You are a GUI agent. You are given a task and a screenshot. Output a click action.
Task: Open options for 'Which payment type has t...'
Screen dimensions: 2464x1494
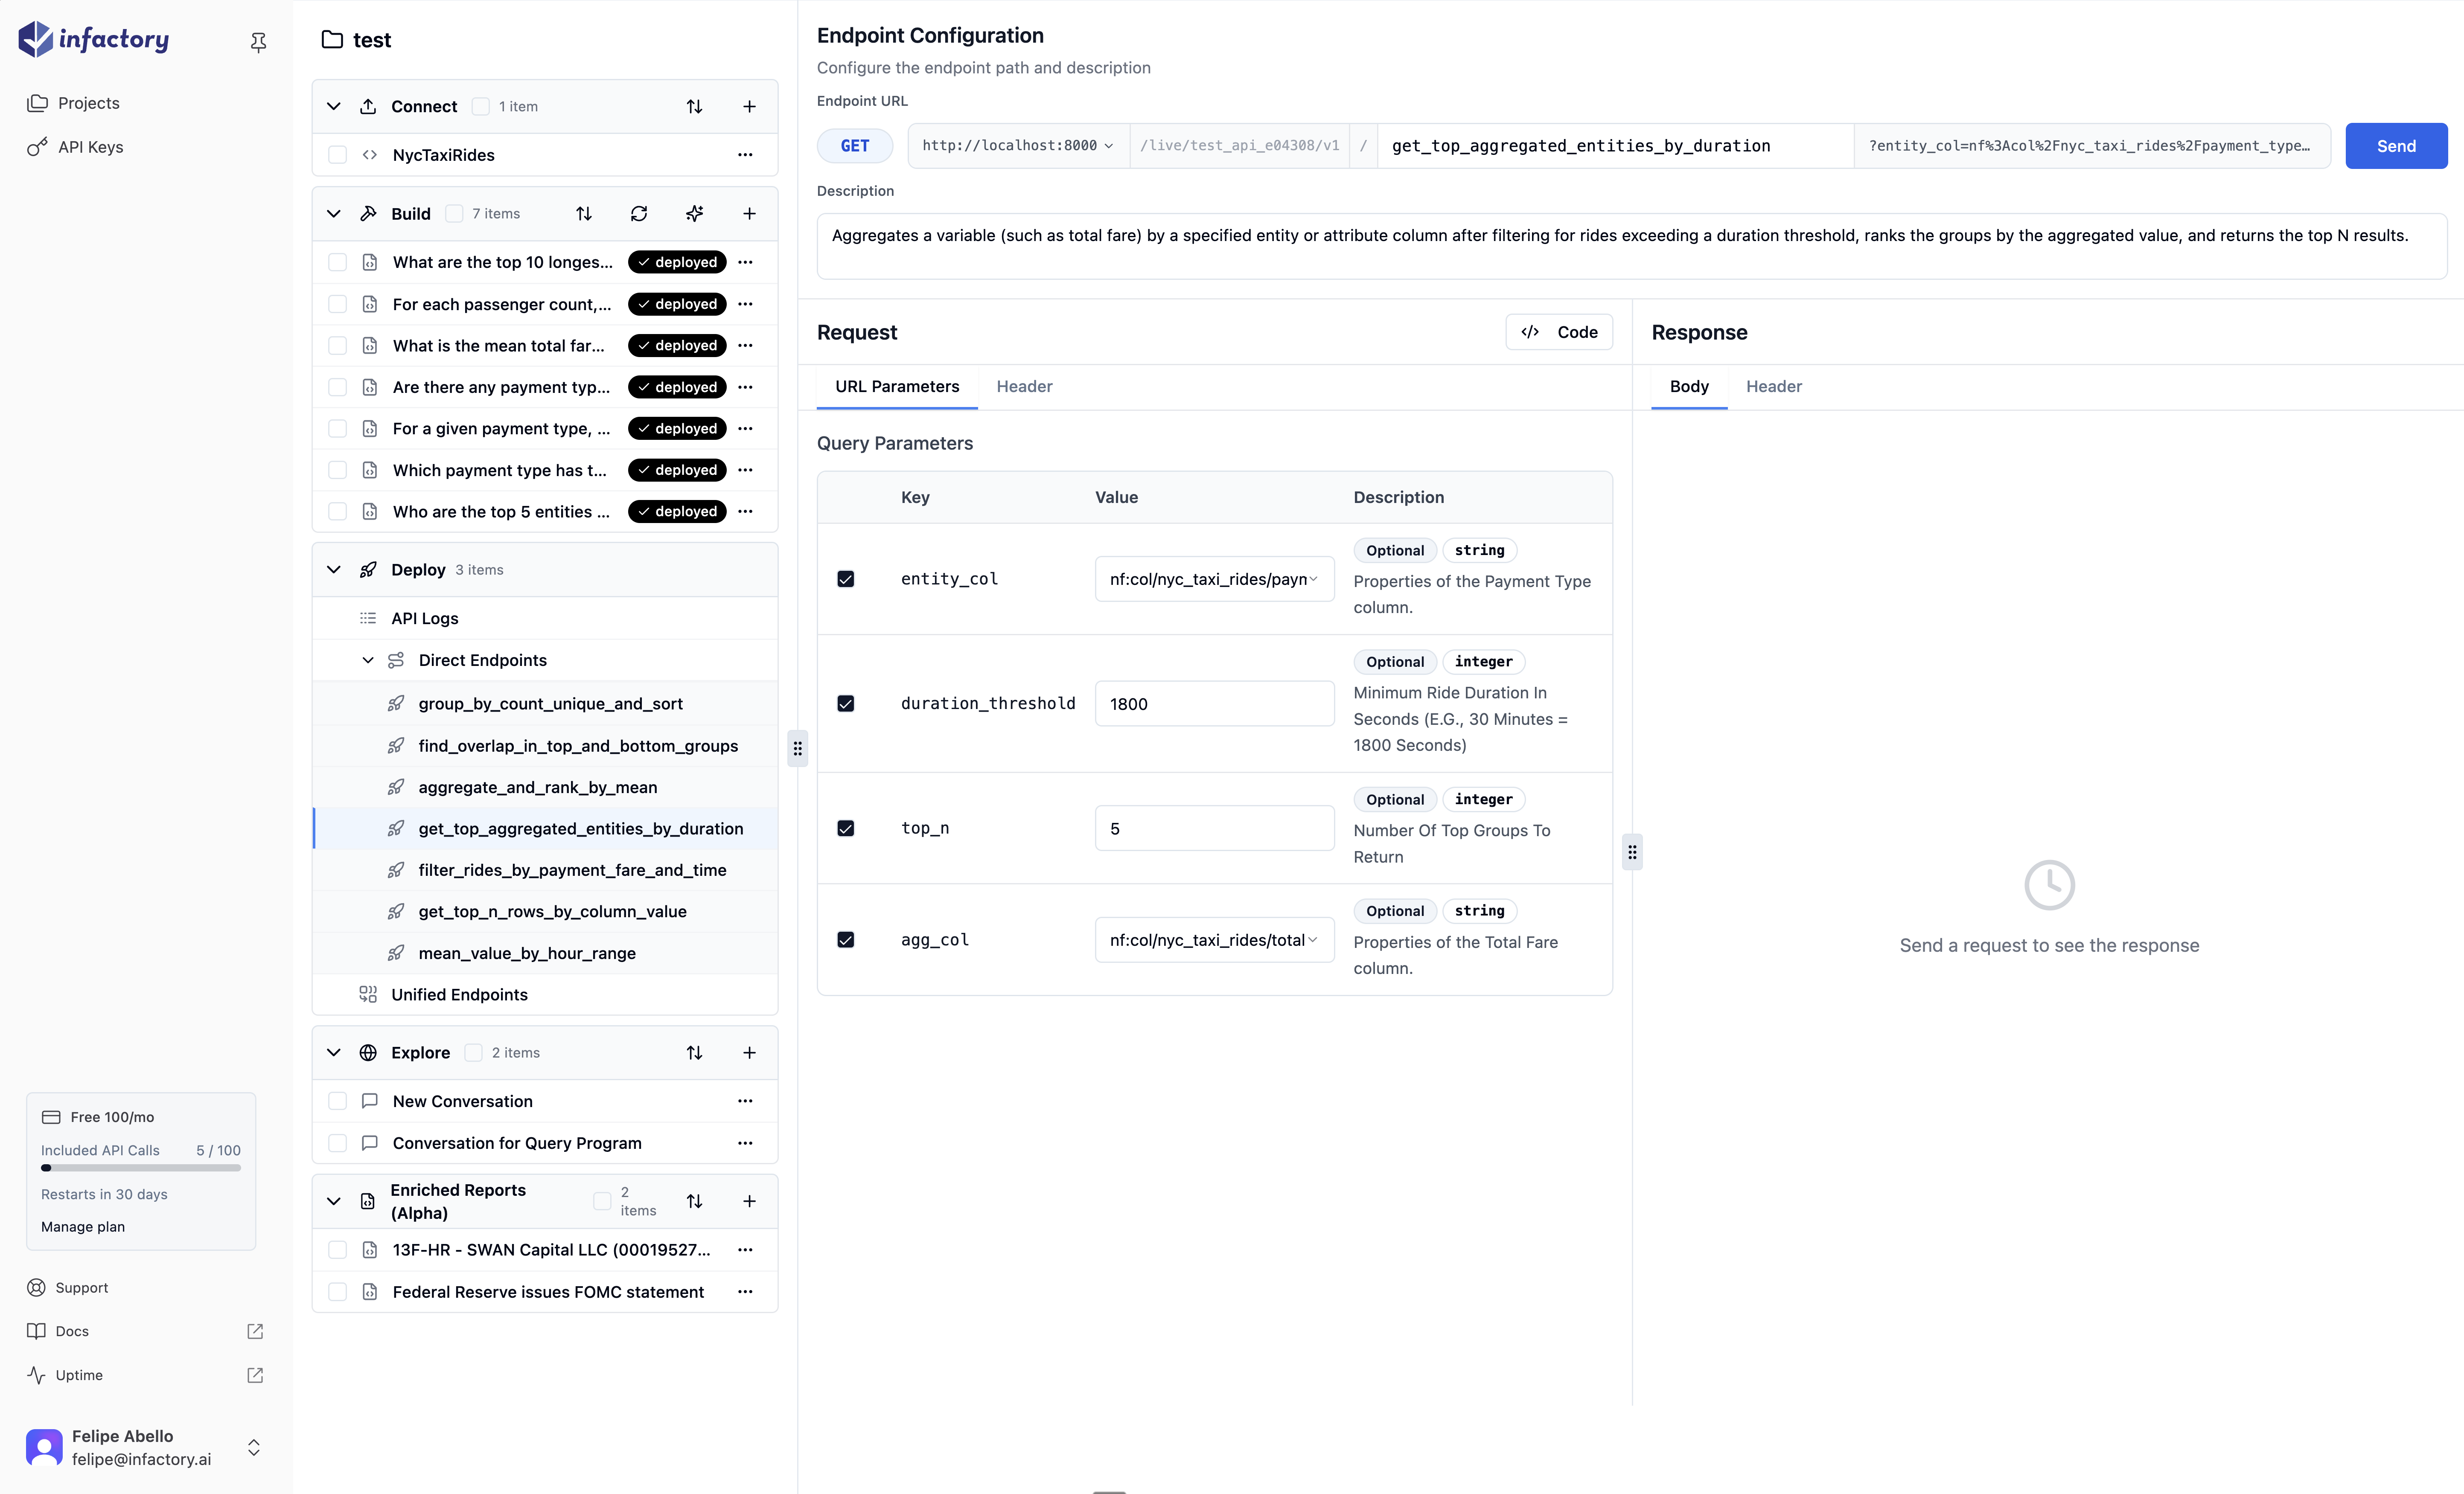[745, 470]
